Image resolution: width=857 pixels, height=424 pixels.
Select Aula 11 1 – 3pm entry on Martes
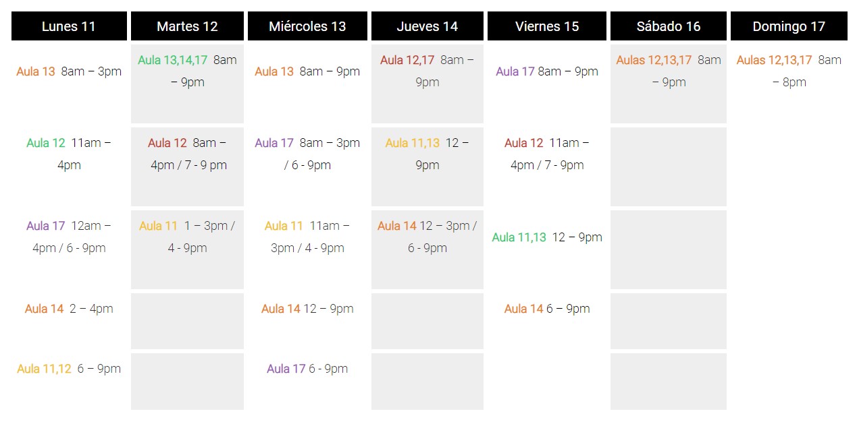[187, 237]
